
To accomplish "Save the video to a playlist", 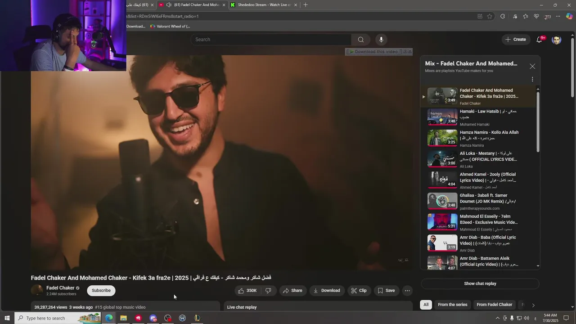I will (x=386, y=291).
